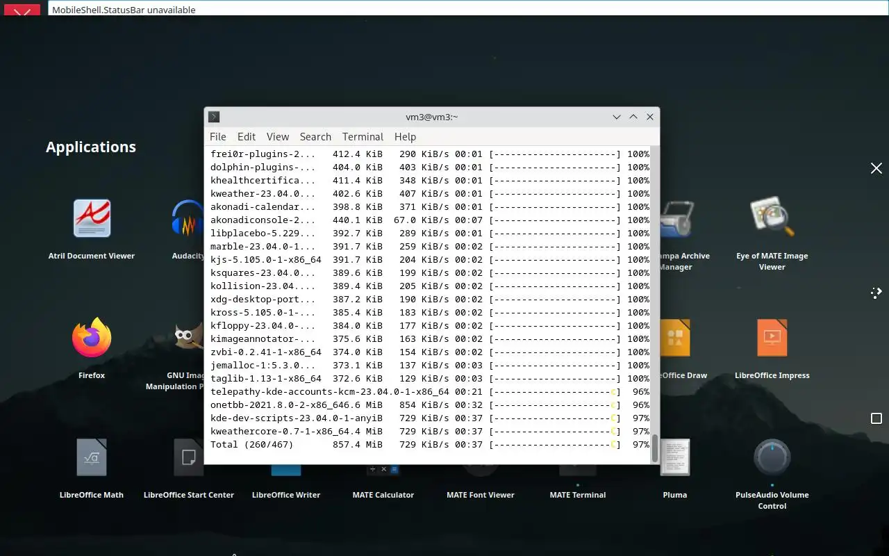Open the terminal View menu

coord(278,137)
